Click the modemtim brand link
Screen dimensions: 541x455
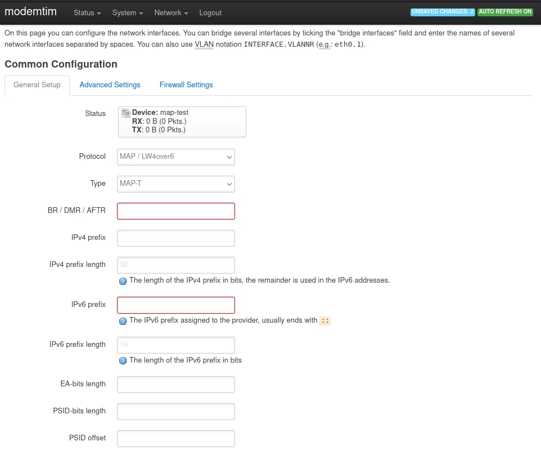[30, 11]
